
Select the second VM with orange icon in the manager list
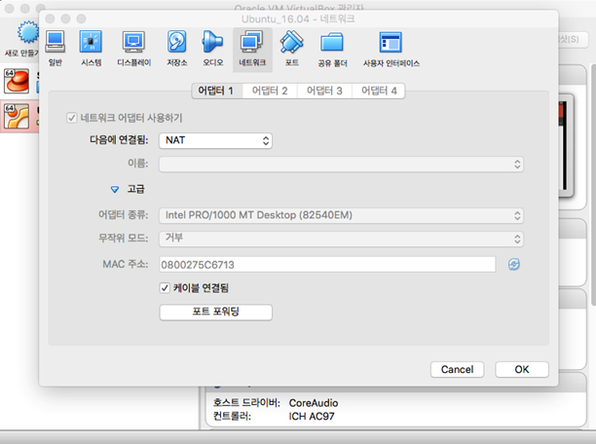coord(17,116)
